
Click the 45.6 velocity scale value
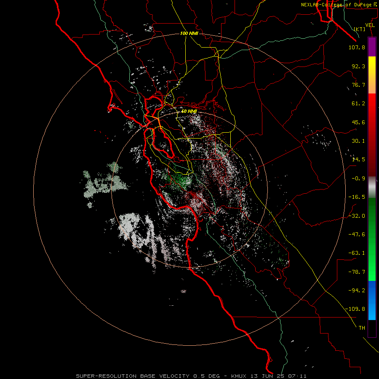[358, 122]
